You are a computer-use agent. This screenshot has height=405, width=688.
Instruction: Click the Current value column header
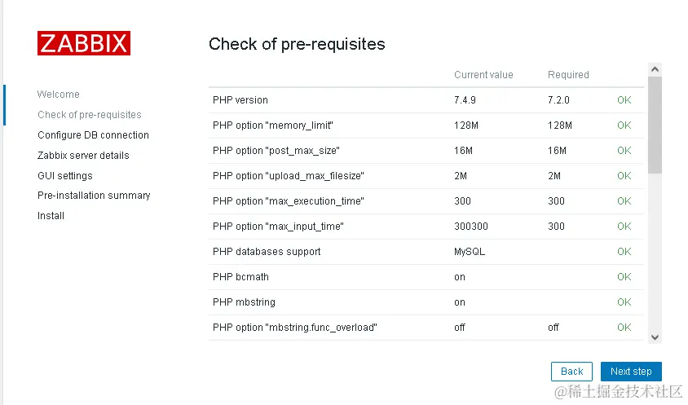click(x=483, y=75)
